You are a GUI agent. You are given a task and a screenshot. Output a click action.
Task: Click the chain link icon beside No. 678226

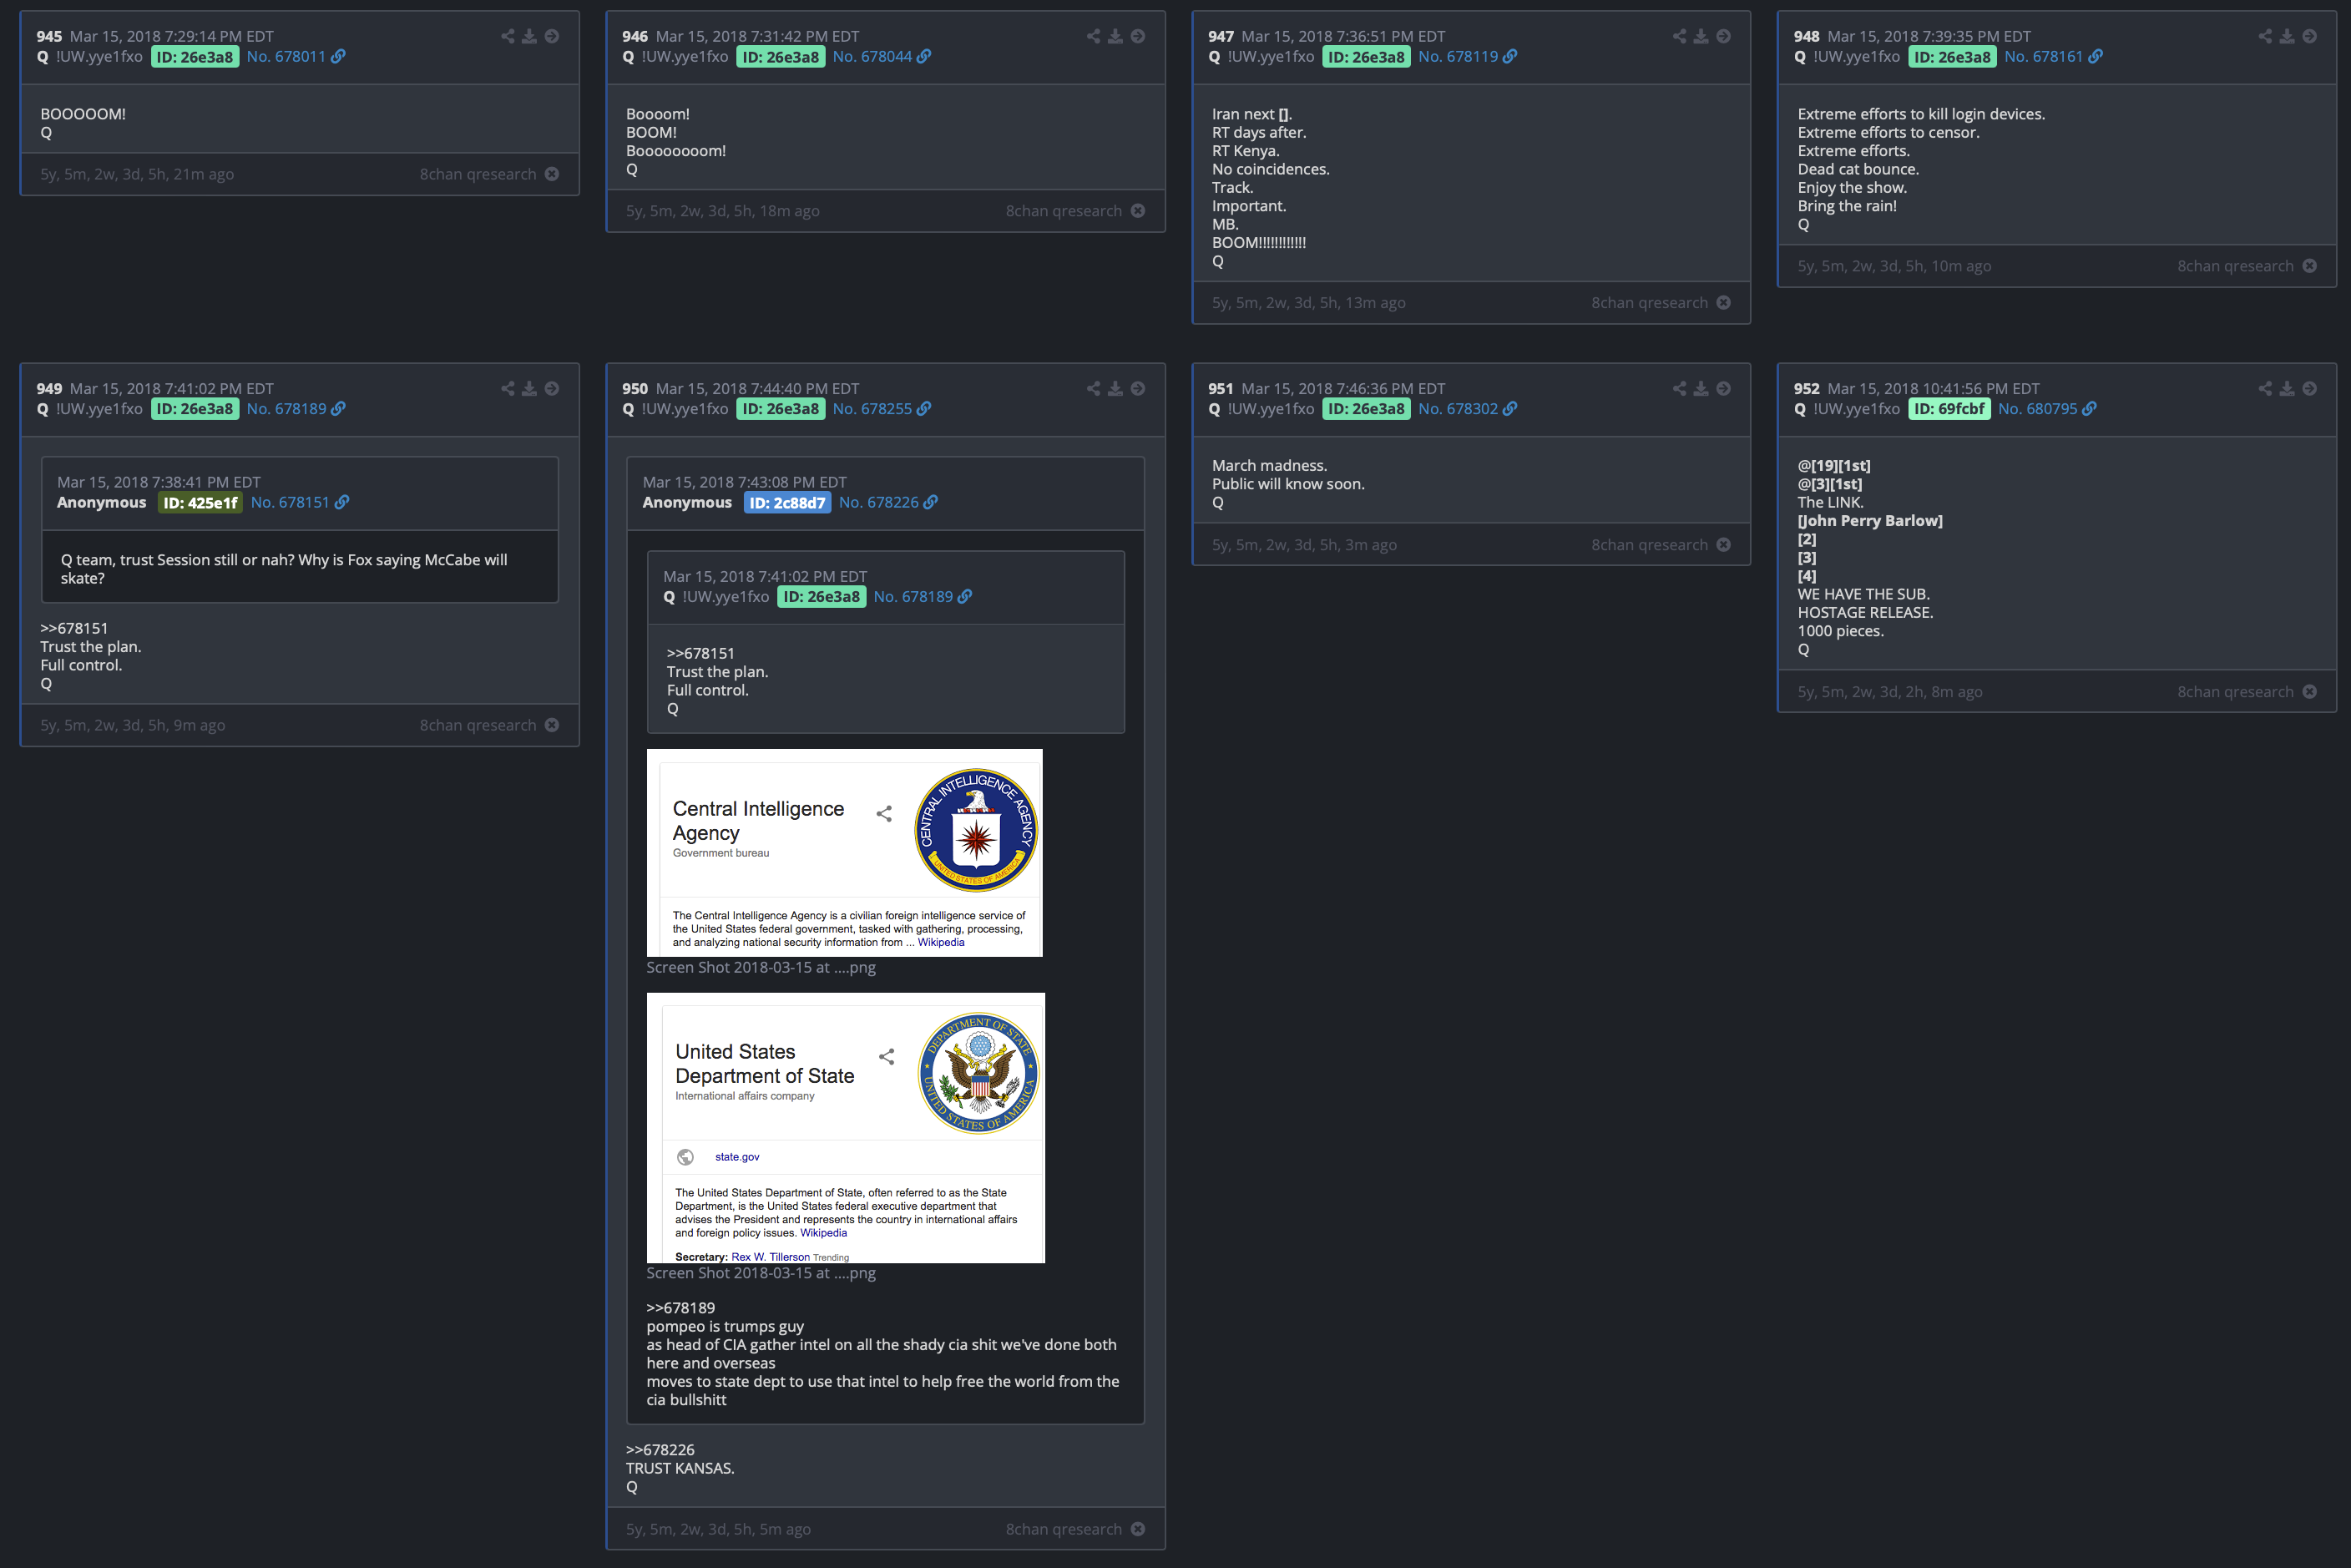pos(931,503)
